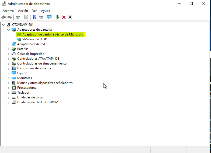Click the Baterías category icon
Viewport: 211px width, 153px height.
(x=14, y=49)
